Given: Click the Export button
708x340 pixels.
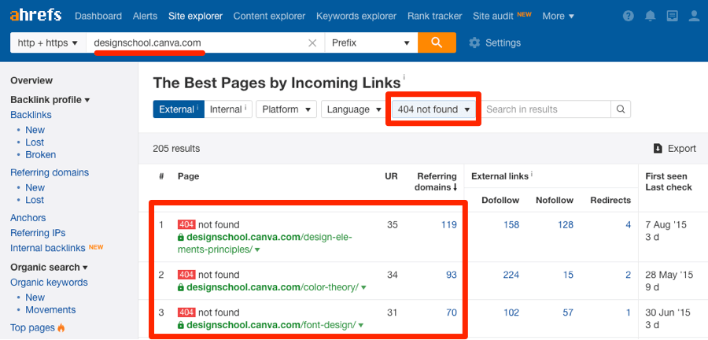Looking at the screenshot, I should click(x=675, y=149).
